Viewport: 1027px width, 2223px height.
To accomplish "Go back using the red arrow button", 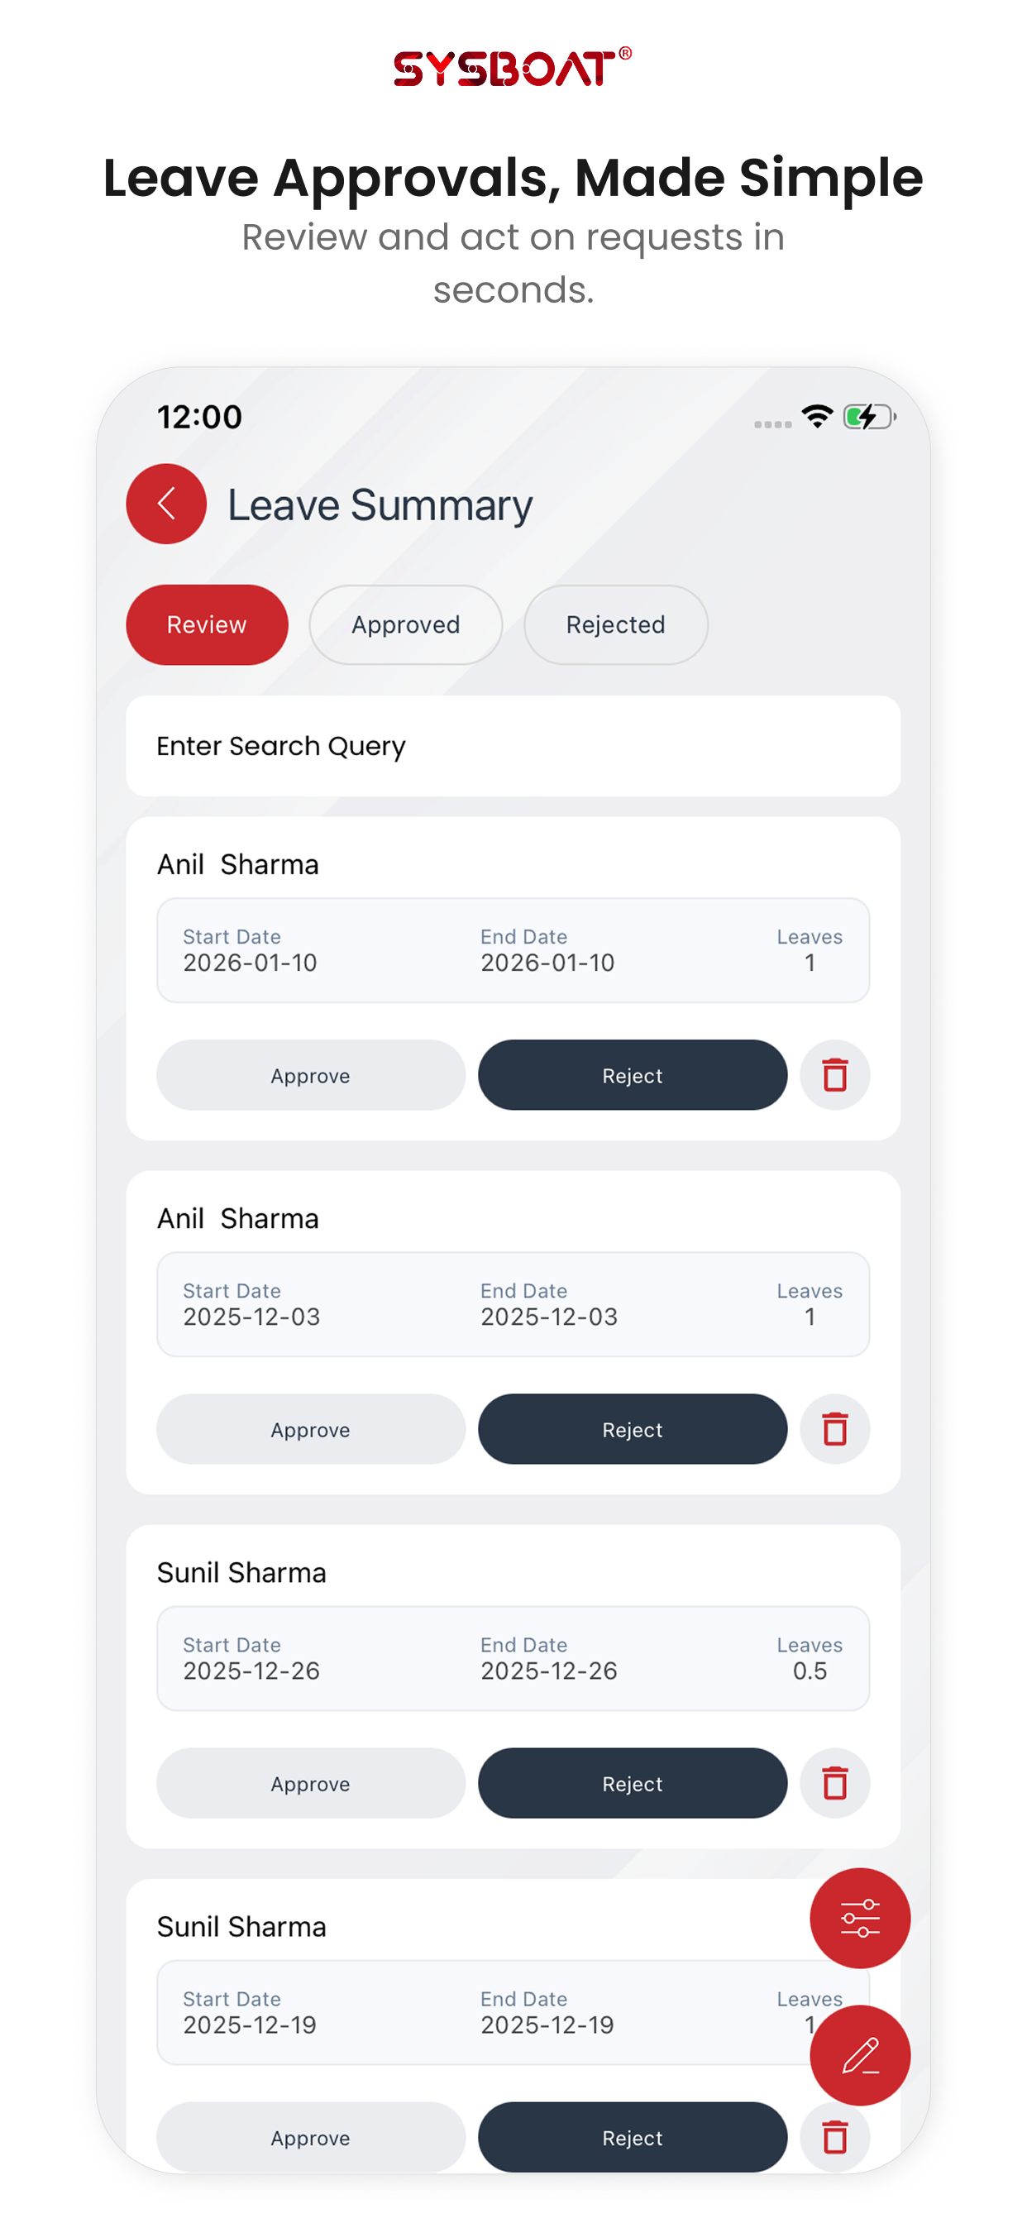I will pos(165,504).
